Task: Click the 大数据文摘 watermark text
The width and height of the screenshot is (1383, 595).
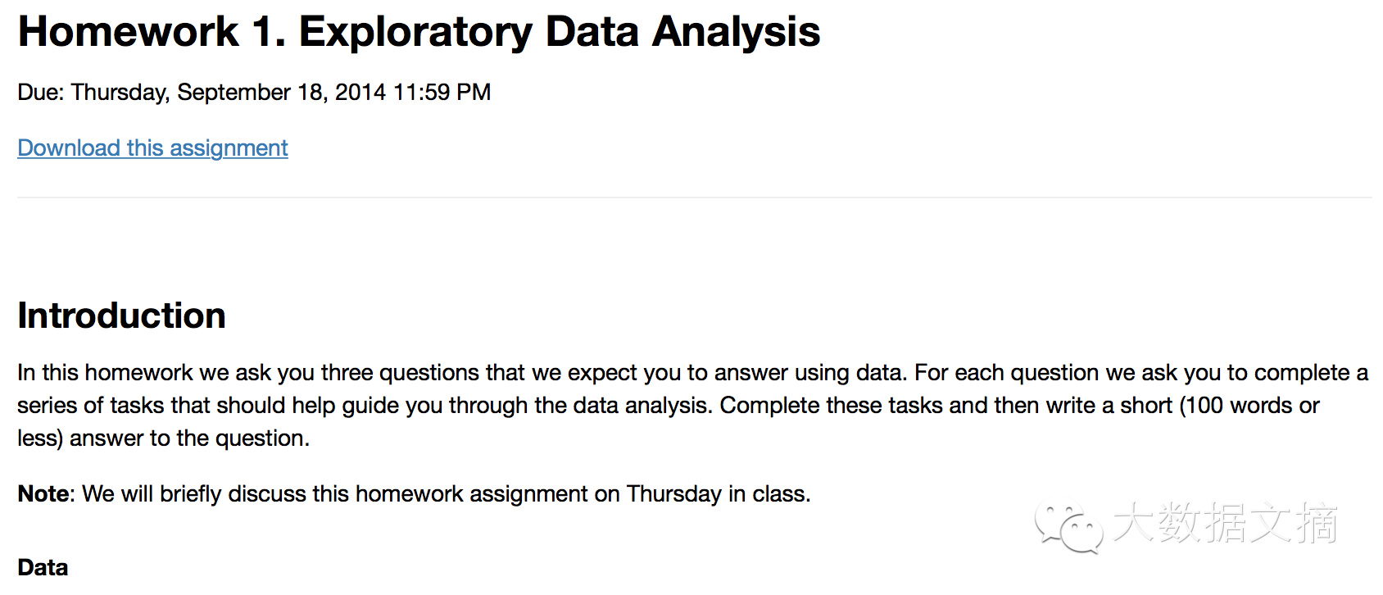Action: point(1225,524)
